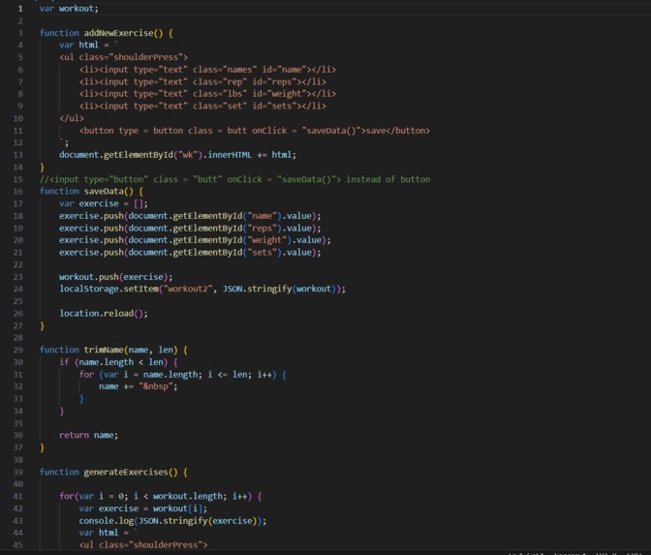Place cursor in the "workout2" string

[188, 289]
